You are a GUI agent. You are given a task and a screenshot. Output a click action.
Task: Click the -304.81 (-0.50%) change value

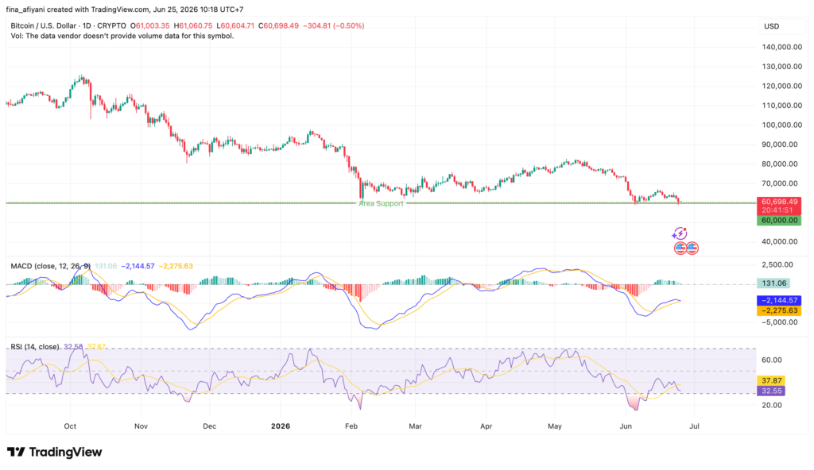tap(333, 25)
